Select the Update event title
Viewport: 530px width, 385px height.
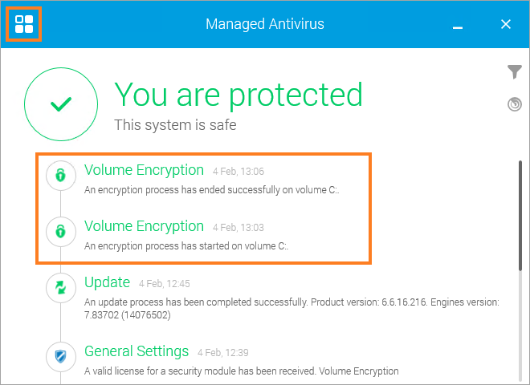[107, 282]
